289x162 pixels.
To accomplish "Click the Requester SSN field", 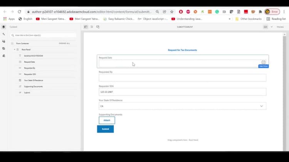I will (183, 92).
